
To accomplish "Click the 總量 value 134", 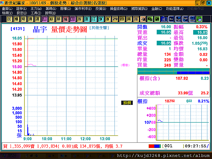I will pos(167,54).
